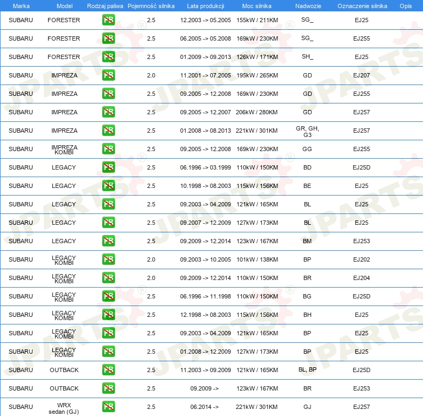Click the Opis column header
The image size is (423, 416).
tap(406, 6)
